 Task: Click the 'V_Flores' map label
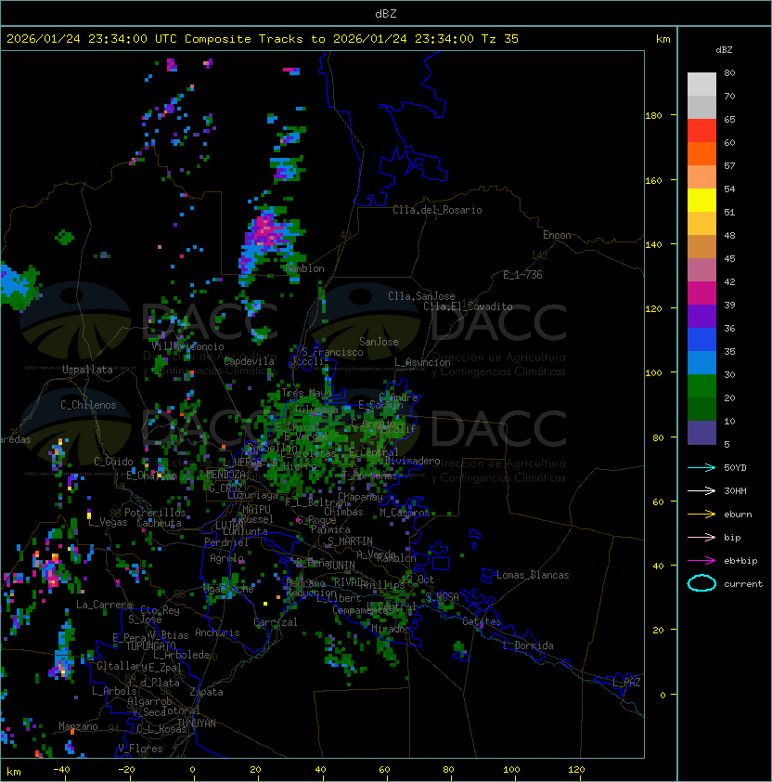[x=140, y=749]
